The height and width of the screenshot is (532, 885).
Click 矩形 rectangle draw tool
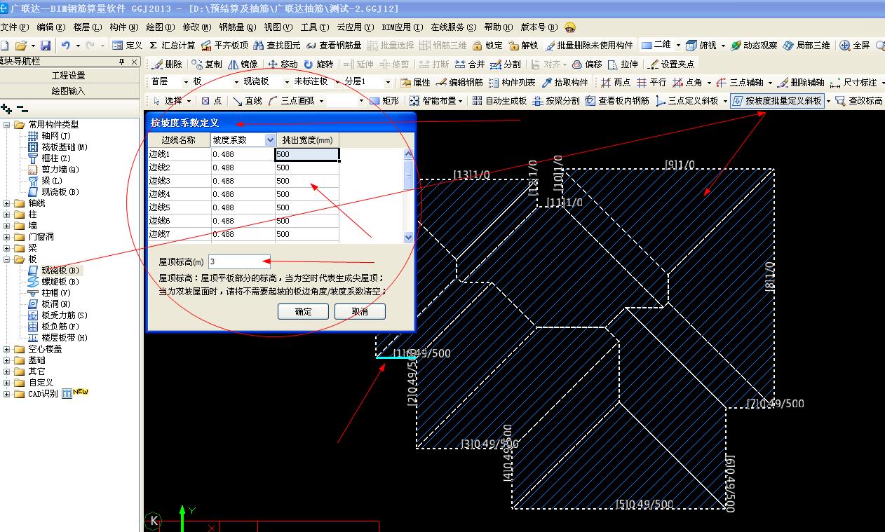click(384, 101)
